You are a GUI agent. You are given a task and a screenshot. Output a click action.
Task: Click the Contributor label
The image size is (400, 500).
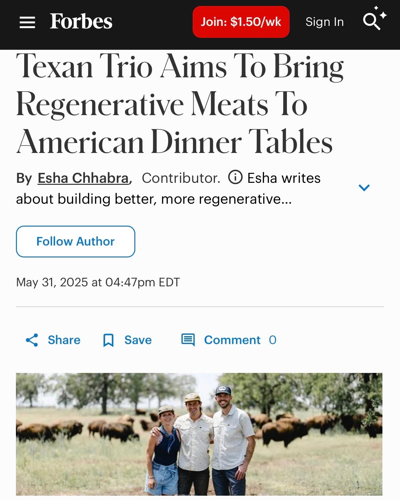coord(181,178)
